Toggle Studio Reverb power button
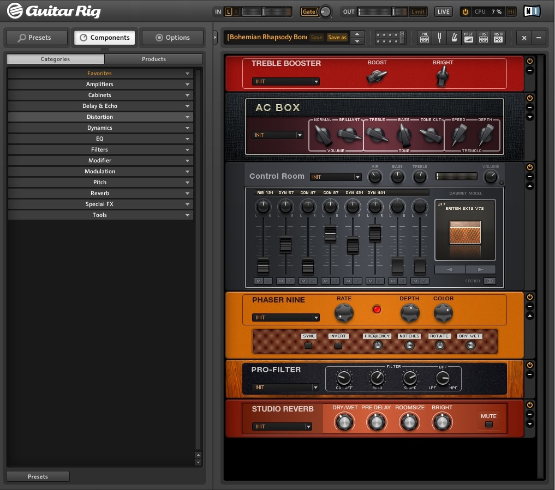Viewport: 555px width, 490px height. pos(529,404)
